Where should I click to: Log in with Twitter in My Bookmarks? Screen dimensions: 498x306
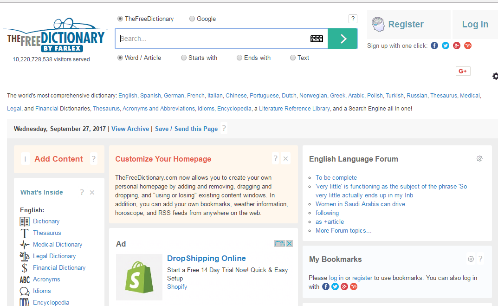point(335,286)
